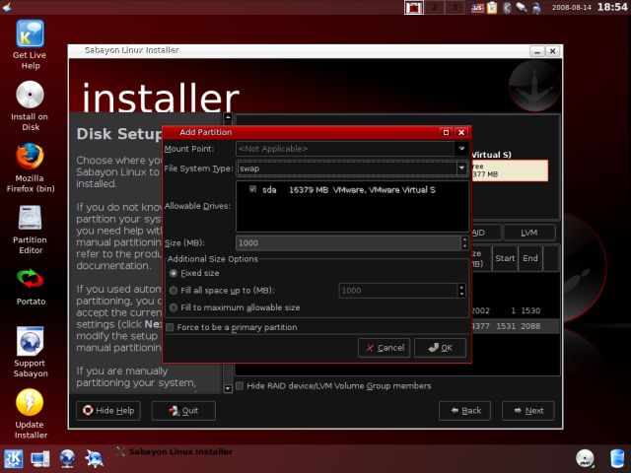Image resolution: width=631 pixels, height=473 pixels.
Task: Click the Start column header
Action: pos(505,258)
